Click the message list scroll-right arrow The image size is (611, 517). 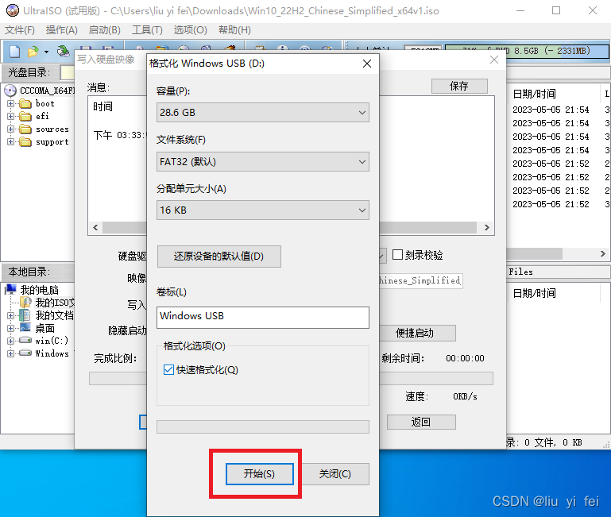(487, 227)
